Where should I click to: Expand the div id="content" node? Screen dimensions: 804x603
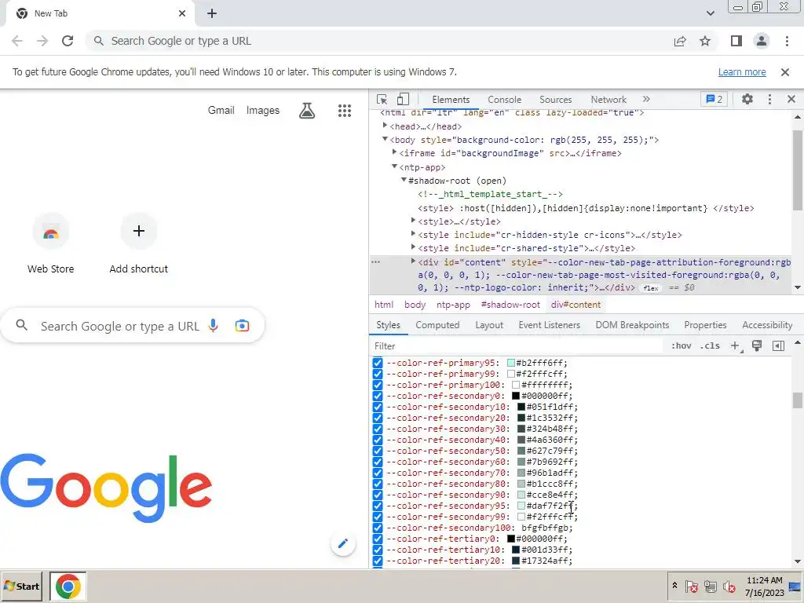pyautogui.click(x=413, y=261)
